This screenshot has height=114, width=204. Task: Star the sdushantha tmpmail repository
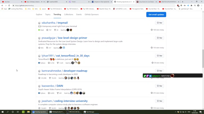click(x=159, y=23)
